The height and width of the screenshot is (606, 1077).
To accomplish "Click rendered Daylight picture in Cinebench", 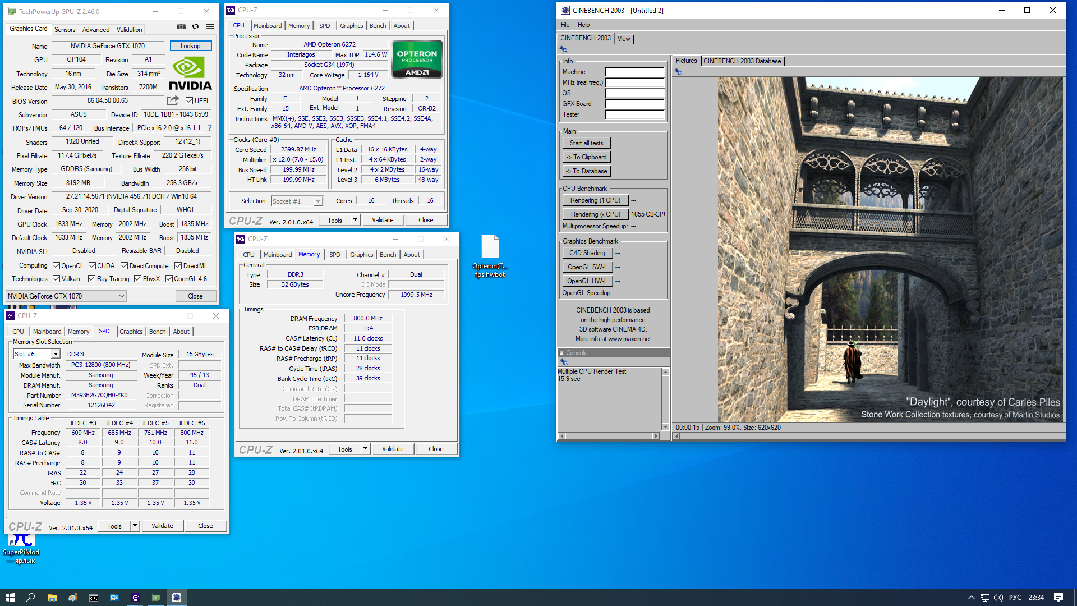I will [890, 250].
